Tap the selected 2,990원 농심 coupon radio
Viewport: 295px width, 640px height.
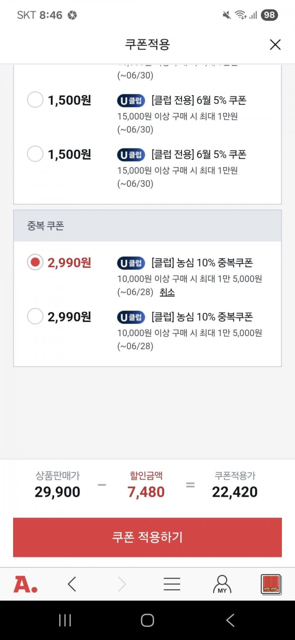[35, 262]
